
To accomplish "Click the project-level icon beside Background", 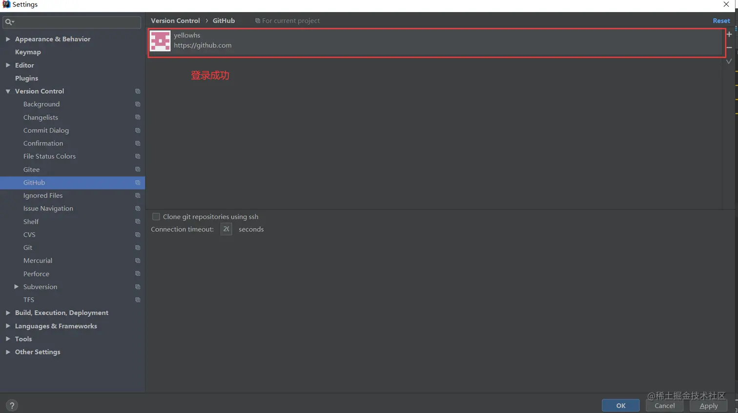I will pyautogui.click(x=138, y=104).
